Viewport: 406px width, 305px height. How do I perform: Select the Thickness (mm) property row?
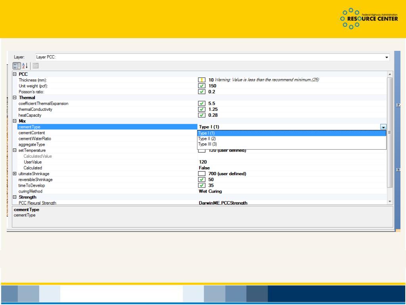[x=33, y=80]
